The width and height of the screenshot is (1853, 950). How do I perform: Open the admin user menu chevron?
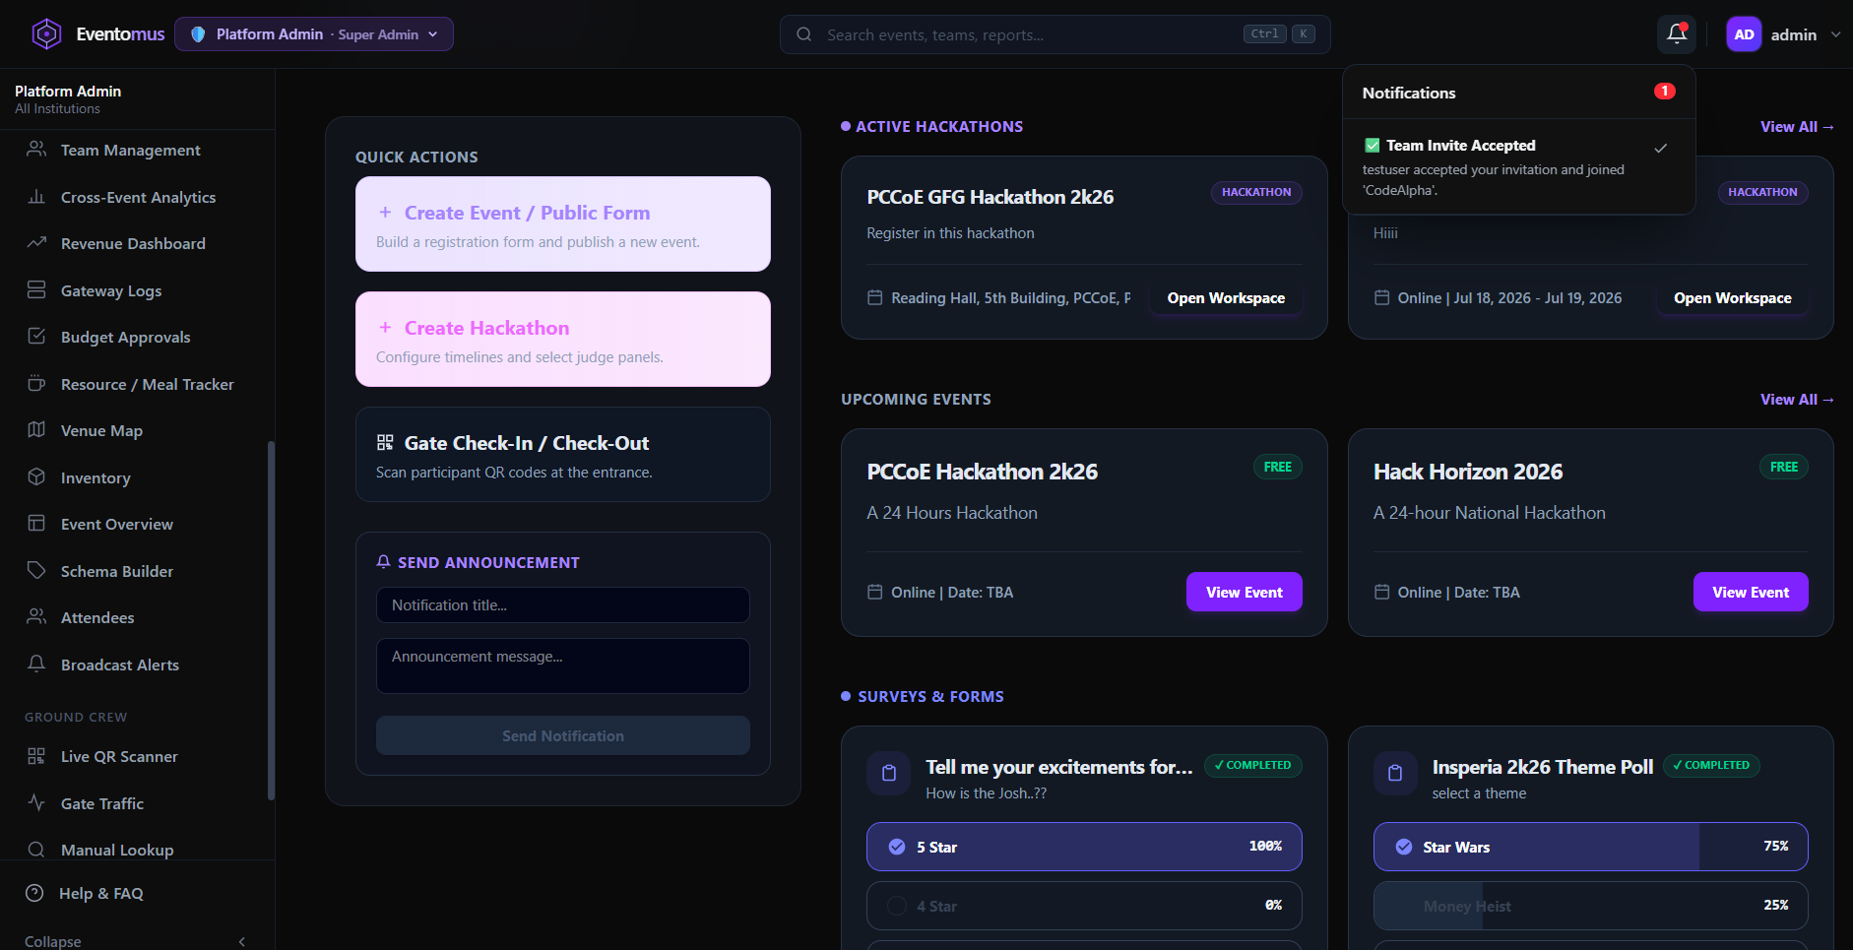[1835, 34]
